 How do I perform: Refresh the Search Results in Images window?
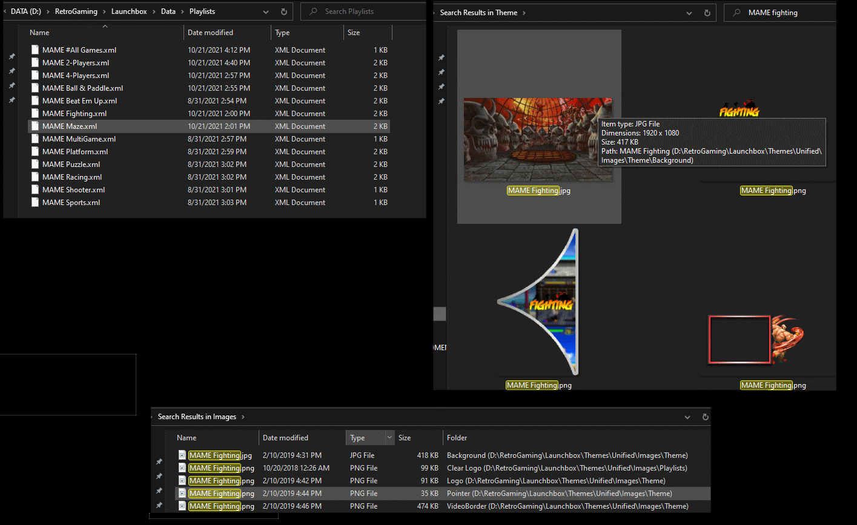tap(706, 417)
